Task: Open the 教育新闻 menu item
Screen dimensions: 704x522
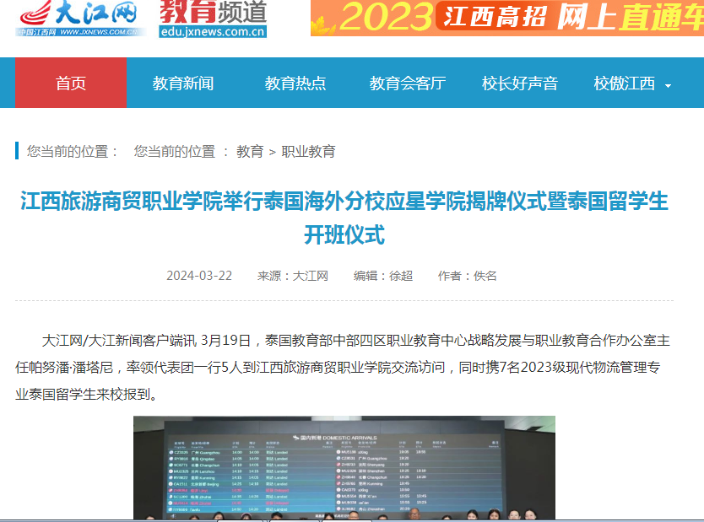Action: (x=183, y=83)
